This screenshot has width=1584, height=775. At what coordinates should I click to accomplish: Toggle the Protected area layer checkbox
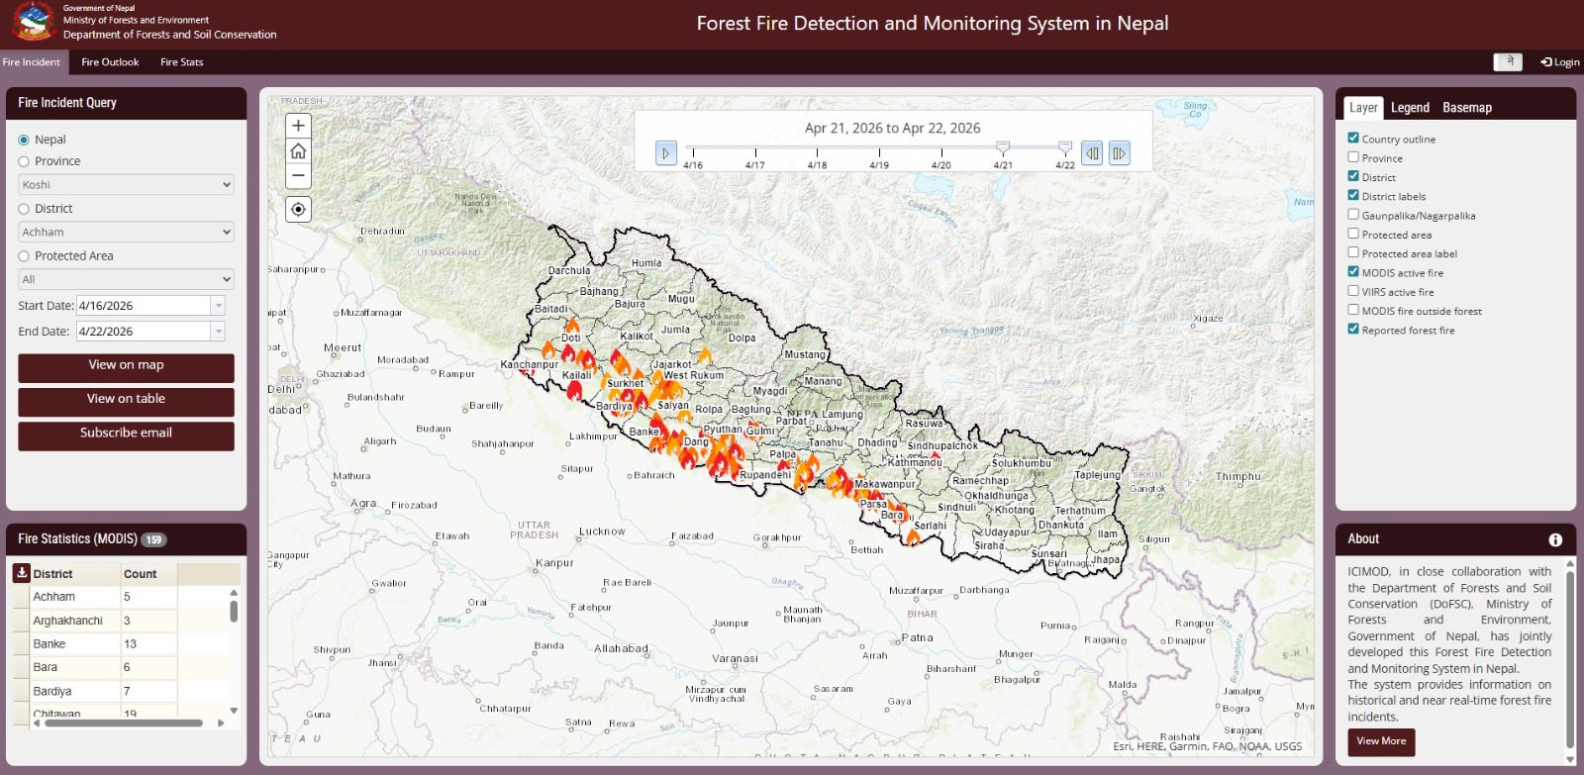1353,234
